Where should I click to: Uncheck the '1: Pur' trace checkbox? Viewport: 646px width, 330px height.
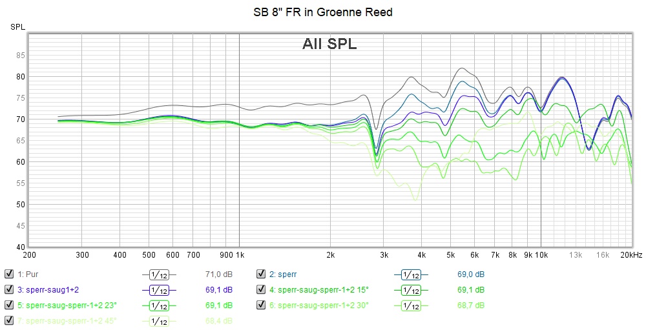(9, 274)
